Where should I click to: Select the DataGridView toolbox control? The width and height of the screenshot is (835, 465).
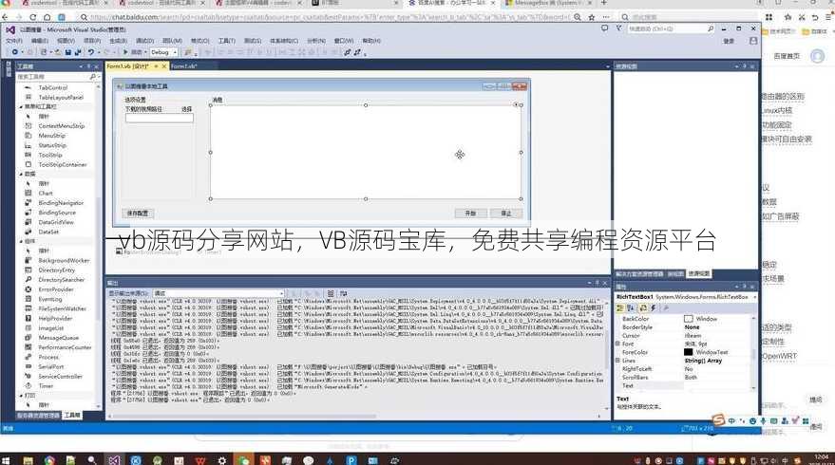pos(56,222)
